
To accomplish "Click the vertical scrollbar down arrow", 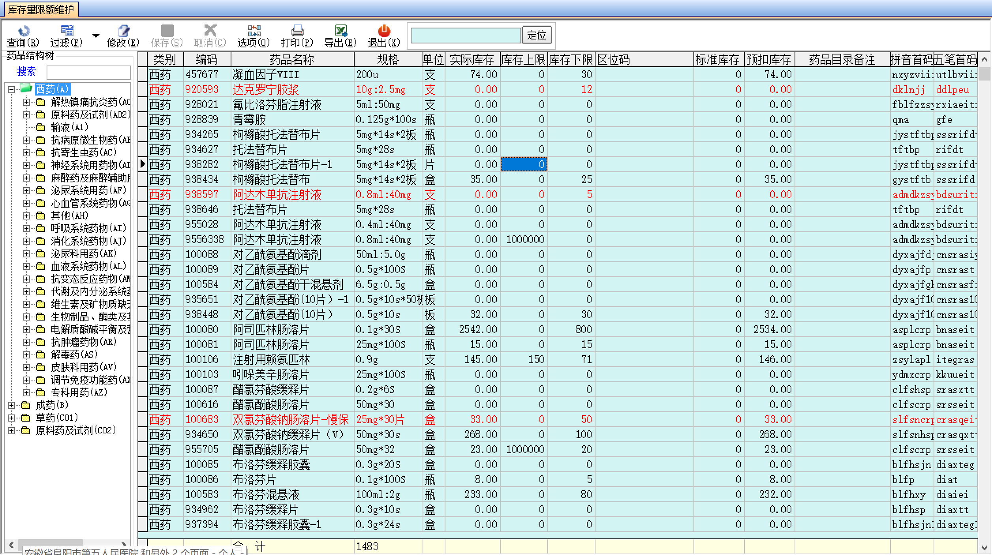I will tap(984, 547).
